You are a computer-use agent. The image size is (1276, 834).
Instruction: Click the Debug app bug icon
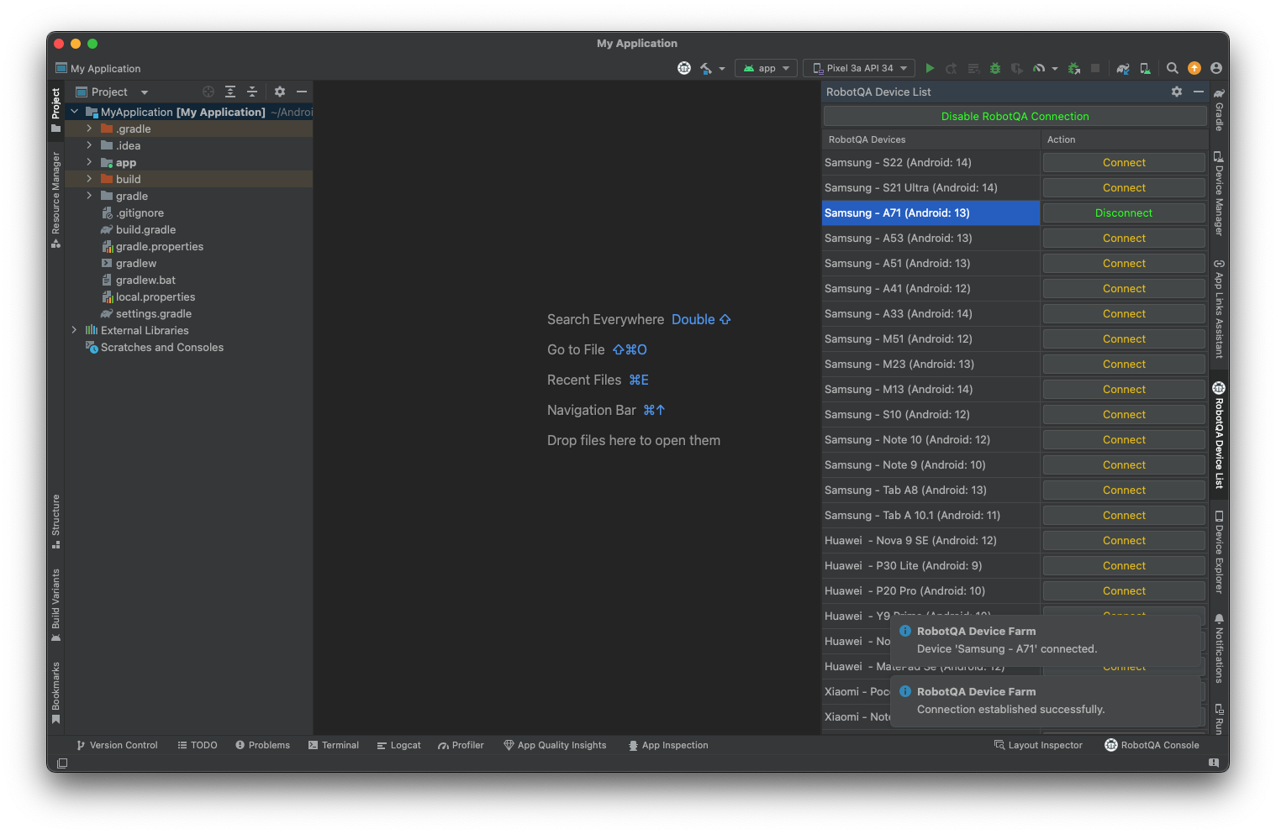click(x=995, y=68)
